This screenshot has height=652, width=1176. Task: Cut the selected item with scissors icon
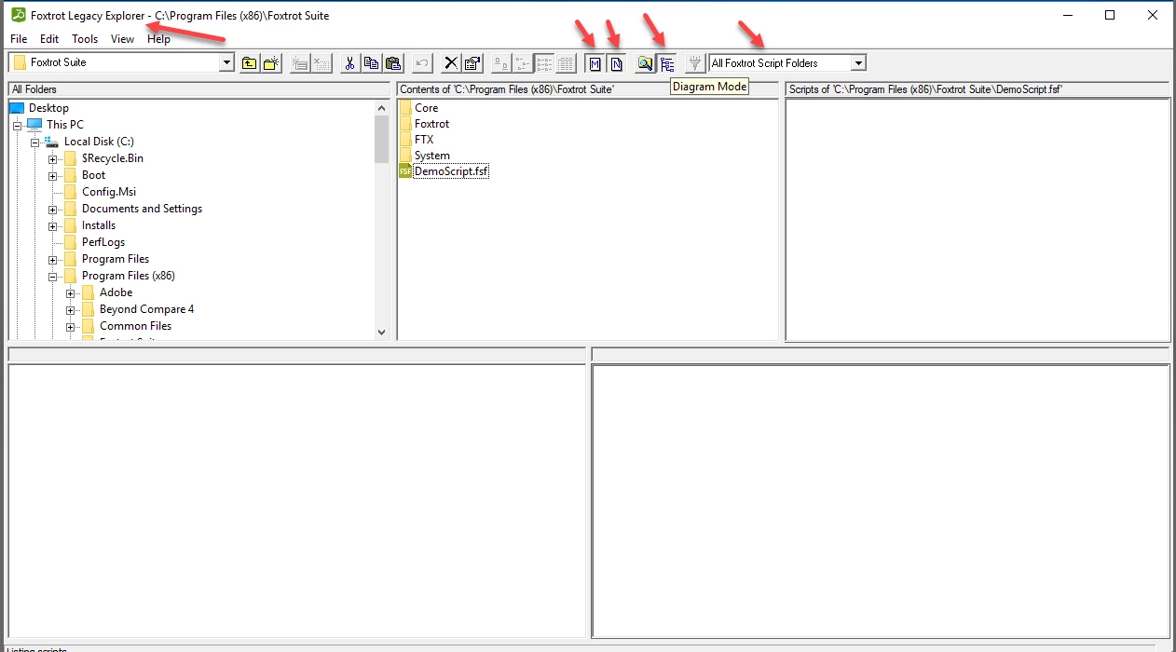tap(349, 63)
